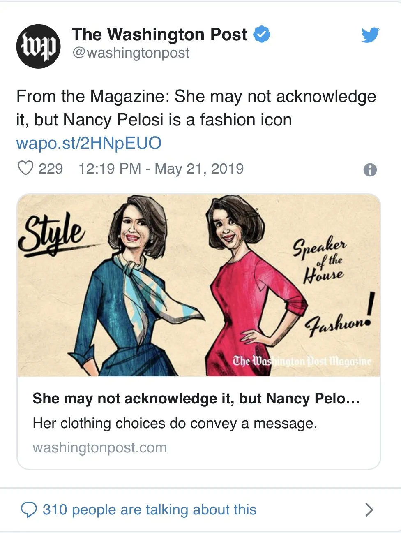Click the @washingtonpost handle
This screenshot has width=401, height=533.
point(131,53)
